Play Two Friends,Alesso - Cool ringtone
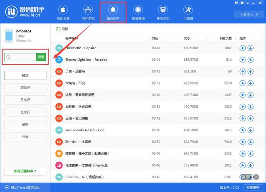This screenshot has width=266, height=192. [243, 130]
